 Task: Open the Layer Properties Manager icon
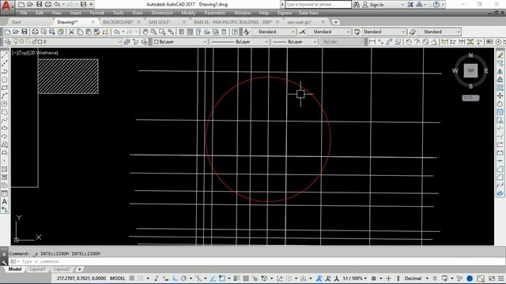8,42
